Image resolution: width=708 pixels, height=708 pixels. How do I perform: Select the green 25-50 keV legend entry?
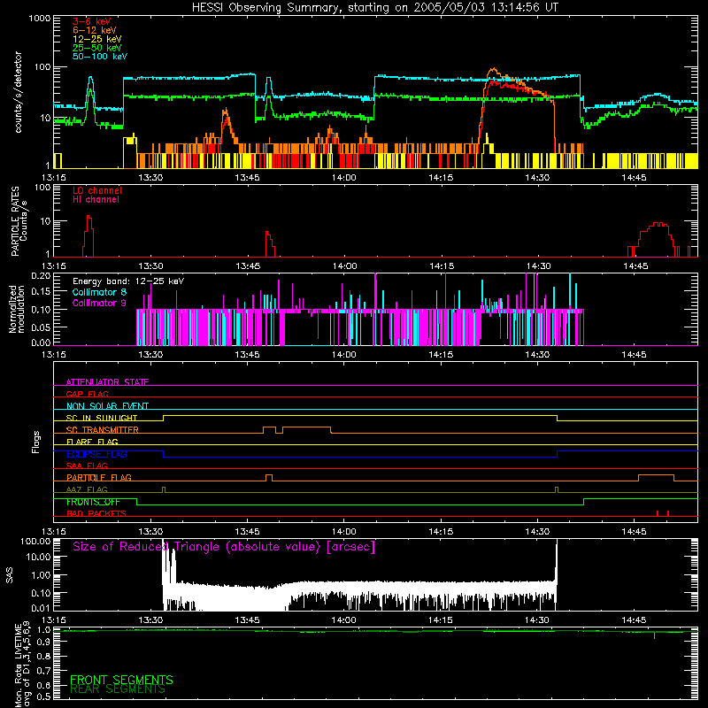(97, 48)
